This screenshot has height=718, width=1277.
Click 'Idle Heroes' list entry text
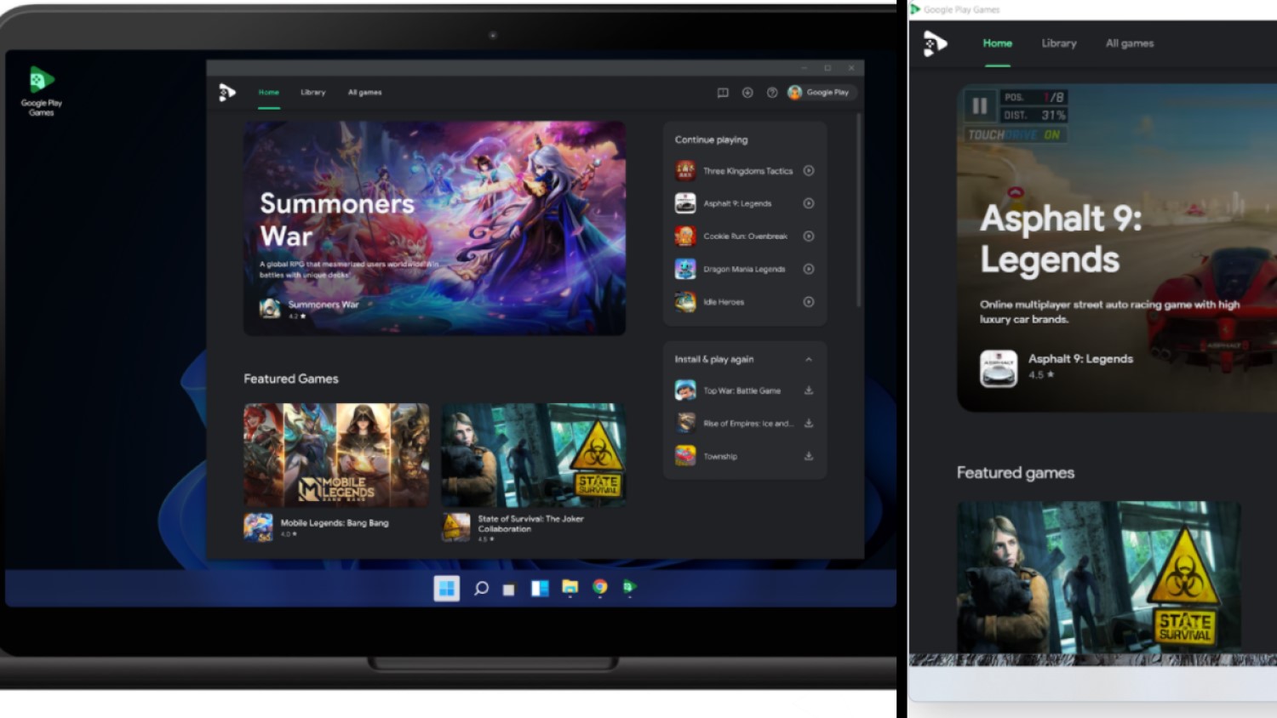724,302
